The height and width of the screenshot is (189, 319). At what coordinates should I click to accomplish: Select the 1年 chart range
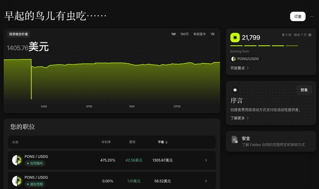[213, 34]
